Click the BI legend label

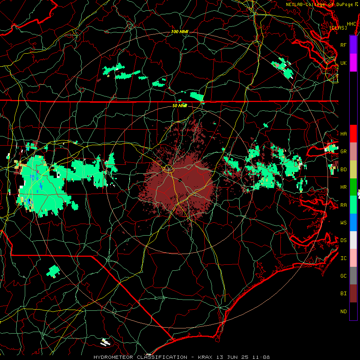tap(344, 294)
